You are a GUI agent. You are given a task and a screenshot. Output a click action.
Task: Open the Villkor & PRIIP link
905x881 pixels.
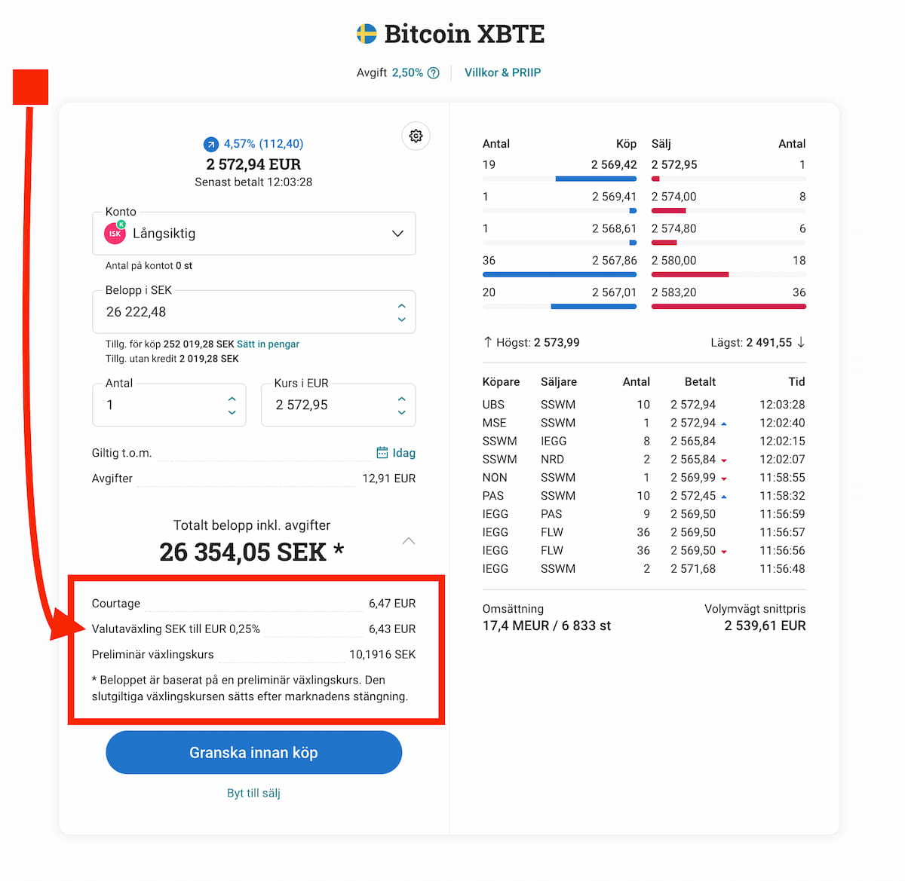tap(502, 72)
